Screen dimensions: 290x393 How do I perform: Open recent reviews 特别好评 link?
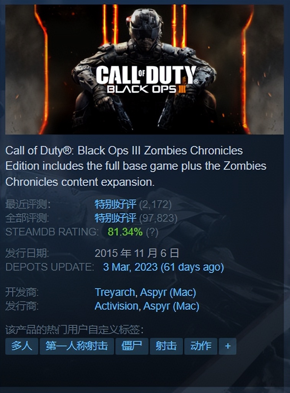tap(116, 205)
